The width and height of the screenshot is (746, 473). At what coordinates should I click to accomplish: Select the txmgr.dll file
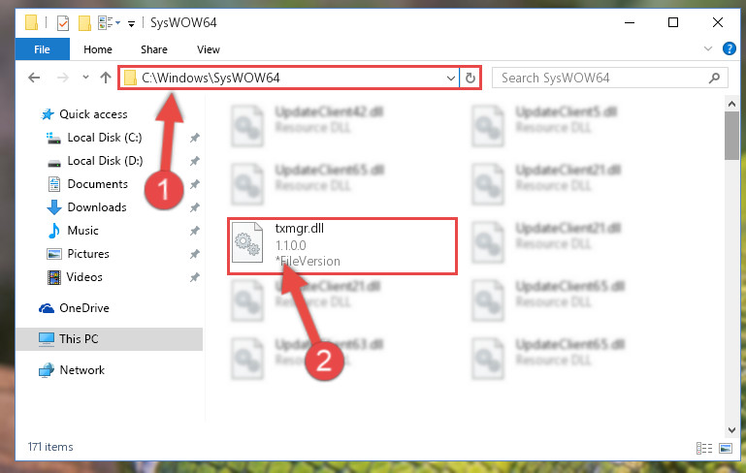(342, 246)
